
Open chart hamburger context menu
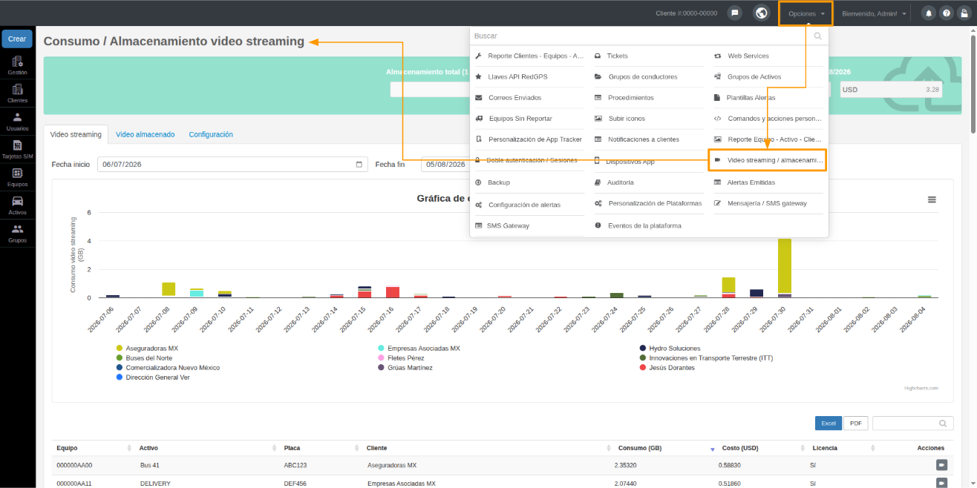[932, 200]
